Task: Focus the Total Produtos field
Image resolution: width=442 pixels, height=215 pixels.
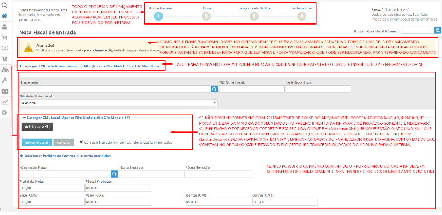Action: click(x=118, y=188)
